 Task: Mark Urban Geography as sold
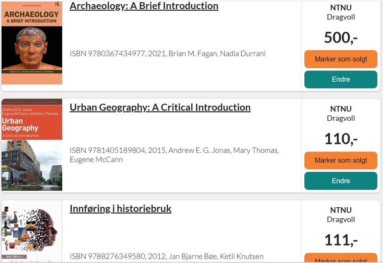coord(341,161)
